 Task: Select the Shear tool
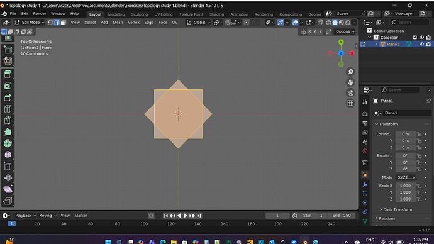(x=8, y=189)
